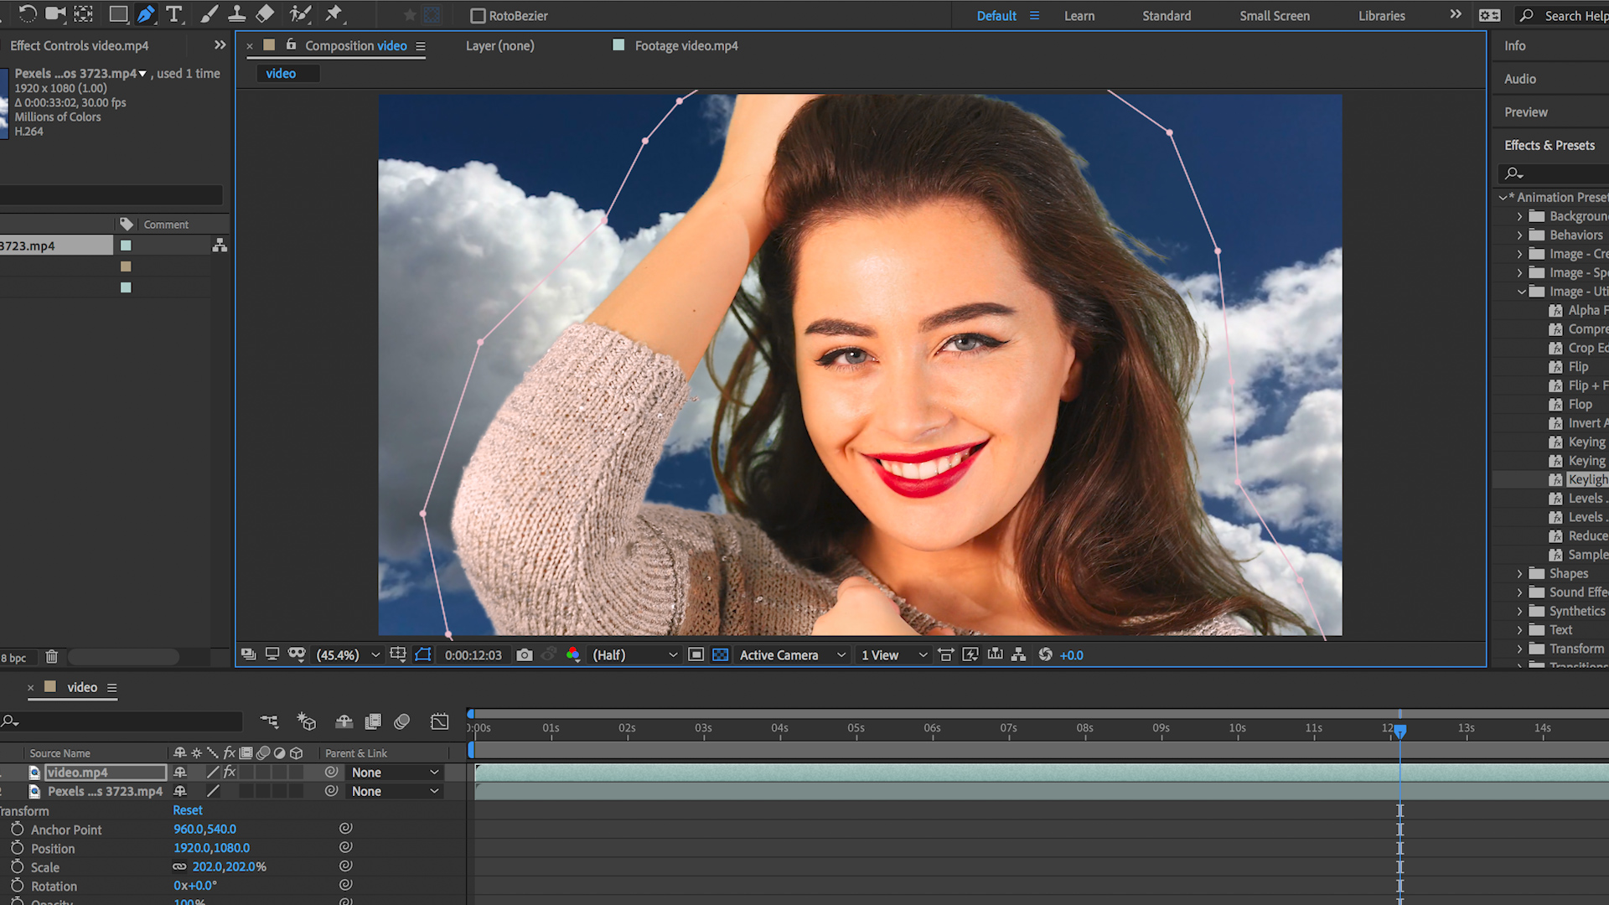Expand the Shapes presets folder
Screen dimensions: 1609x905
coord(1519,574)
